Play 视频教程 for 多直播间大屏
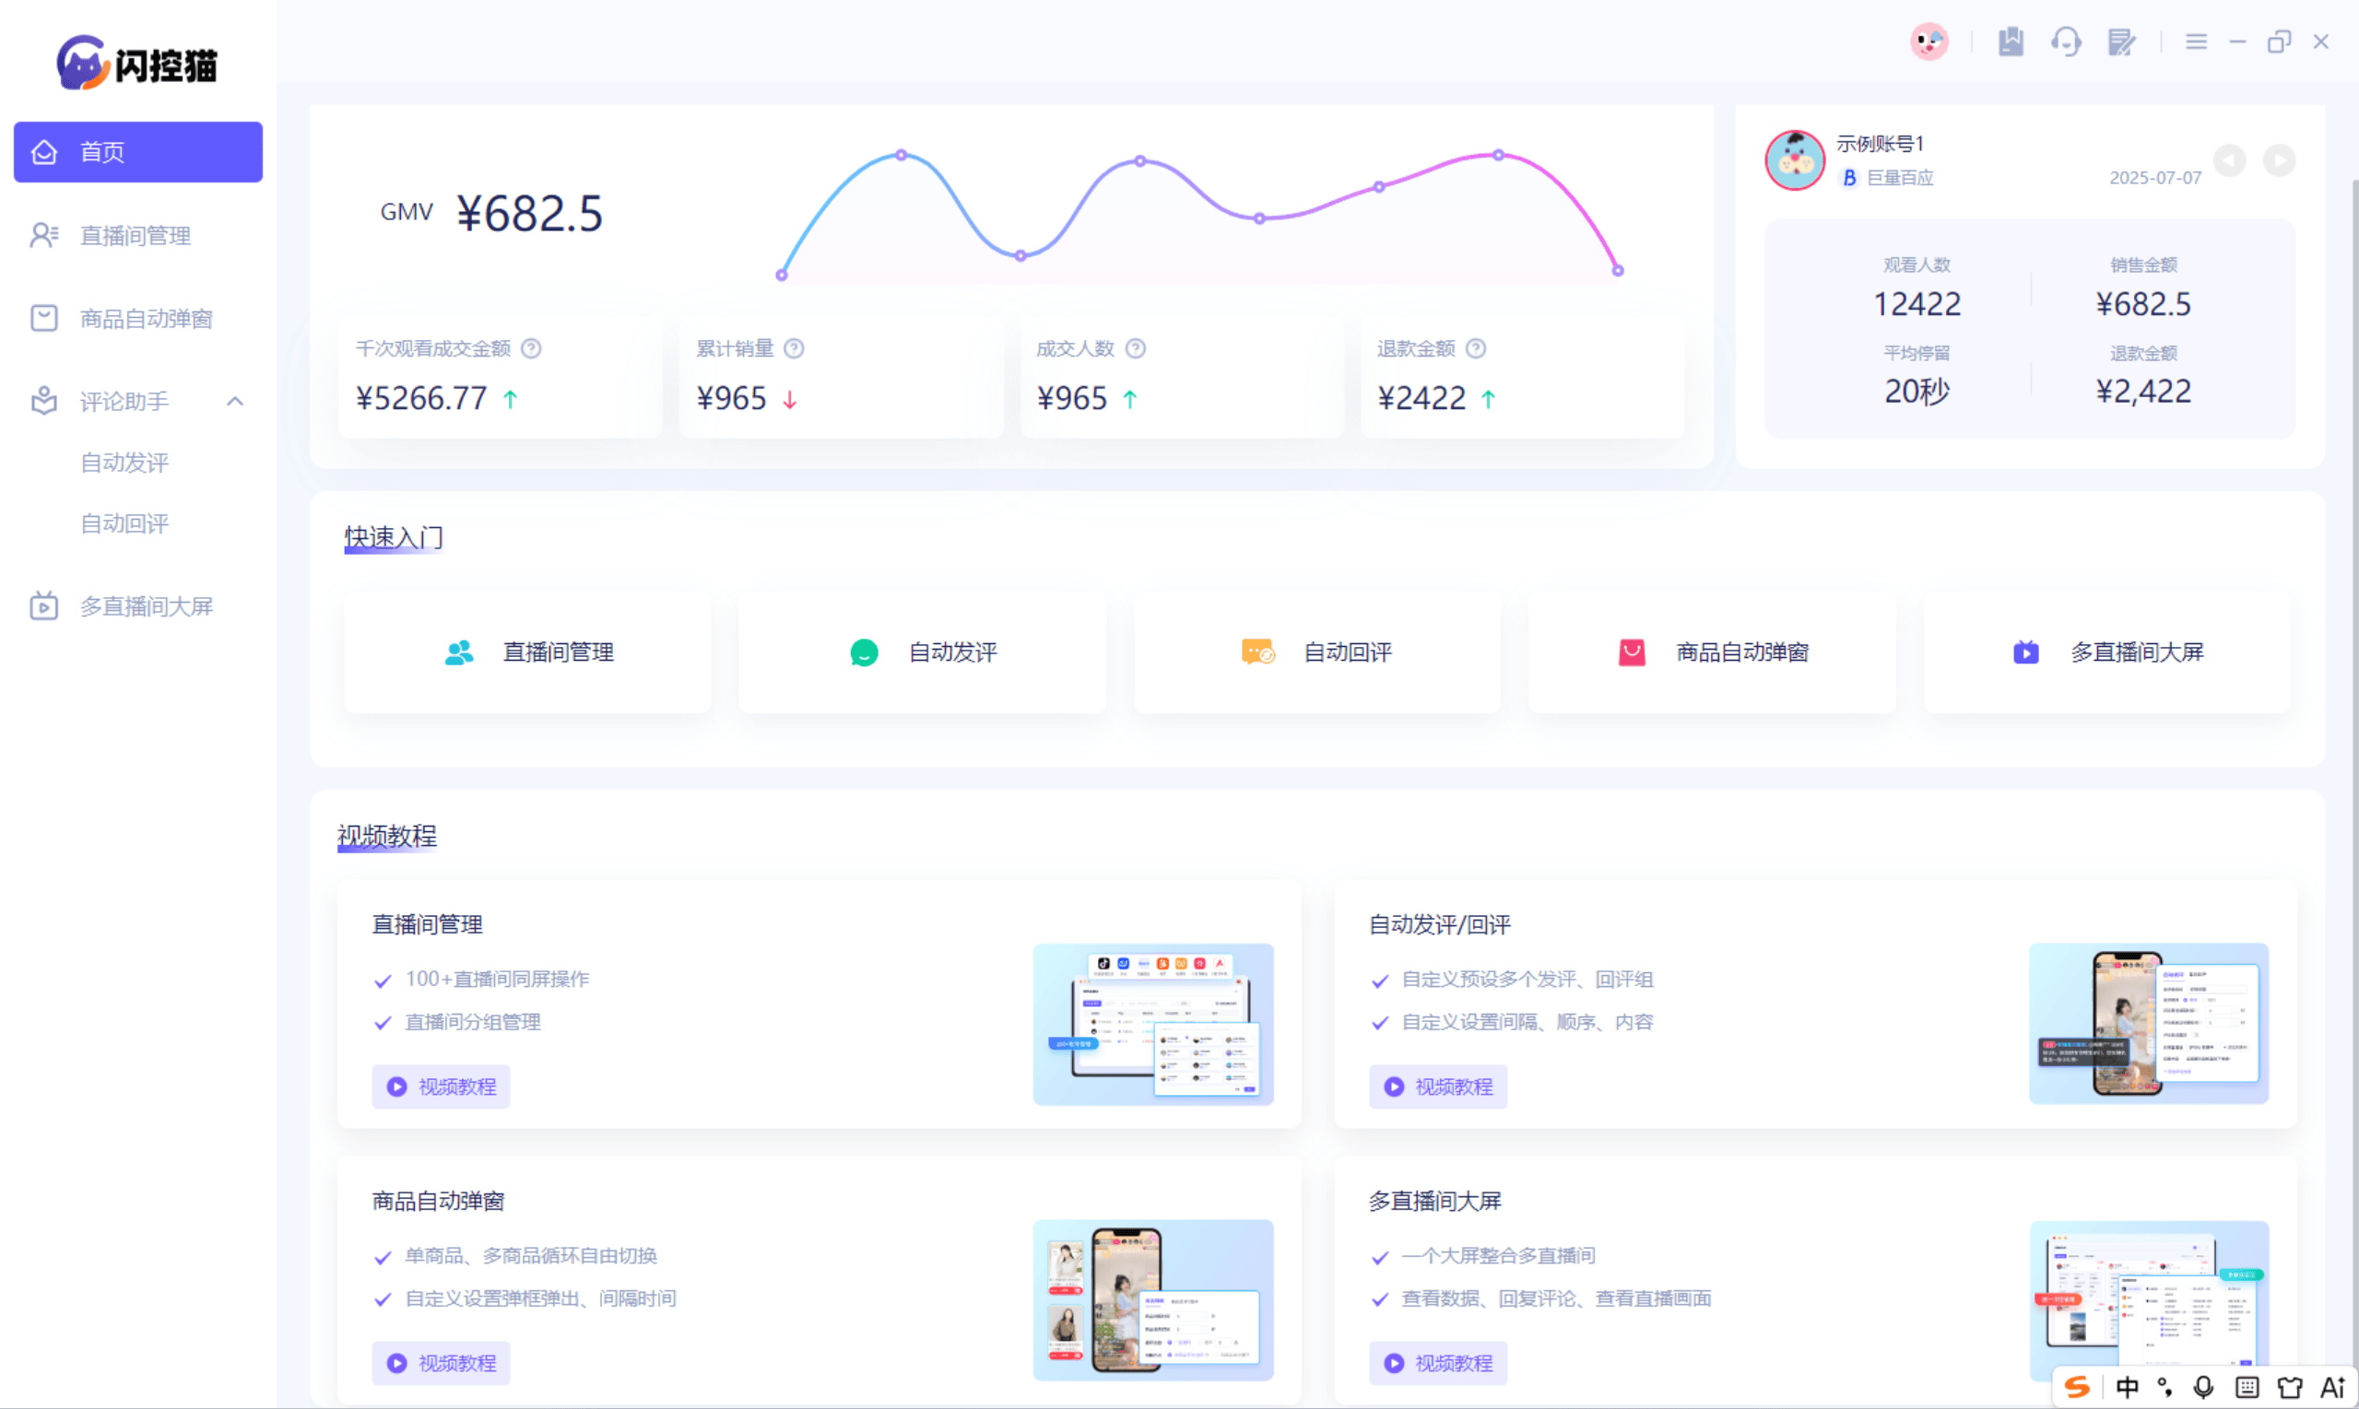2359x1409 pixels. [1438, 1363]
